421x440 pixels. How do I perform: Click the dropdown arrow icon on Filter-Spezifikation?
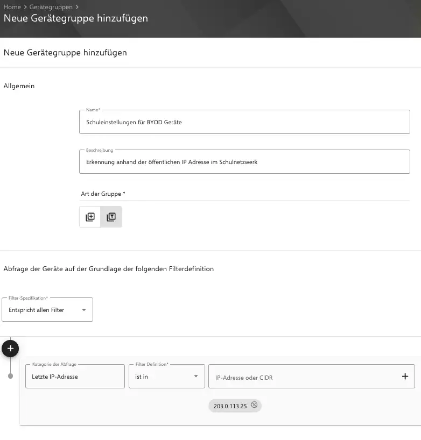tap(84, 310)
